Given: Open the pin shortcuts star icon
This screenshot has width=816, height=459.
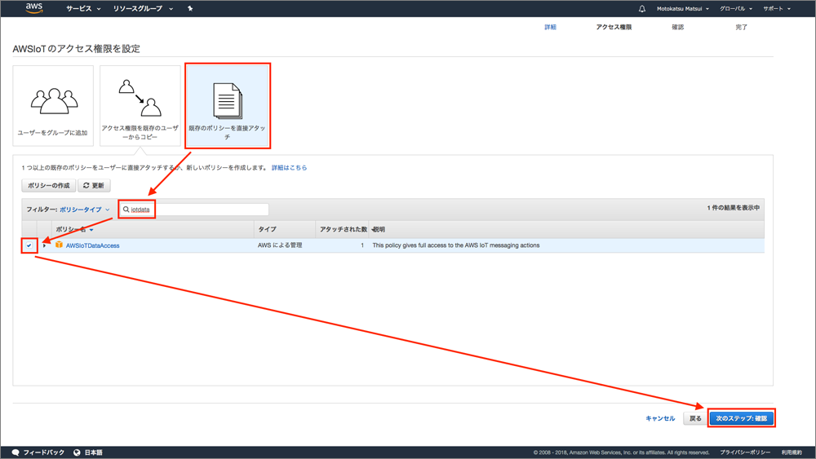Looking at the screenshot, I should [x=190, y=8].
